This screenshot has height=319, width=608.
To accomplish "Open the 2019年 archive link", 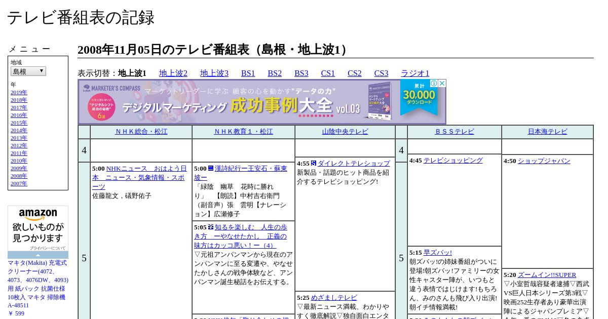I will [19, 92].
